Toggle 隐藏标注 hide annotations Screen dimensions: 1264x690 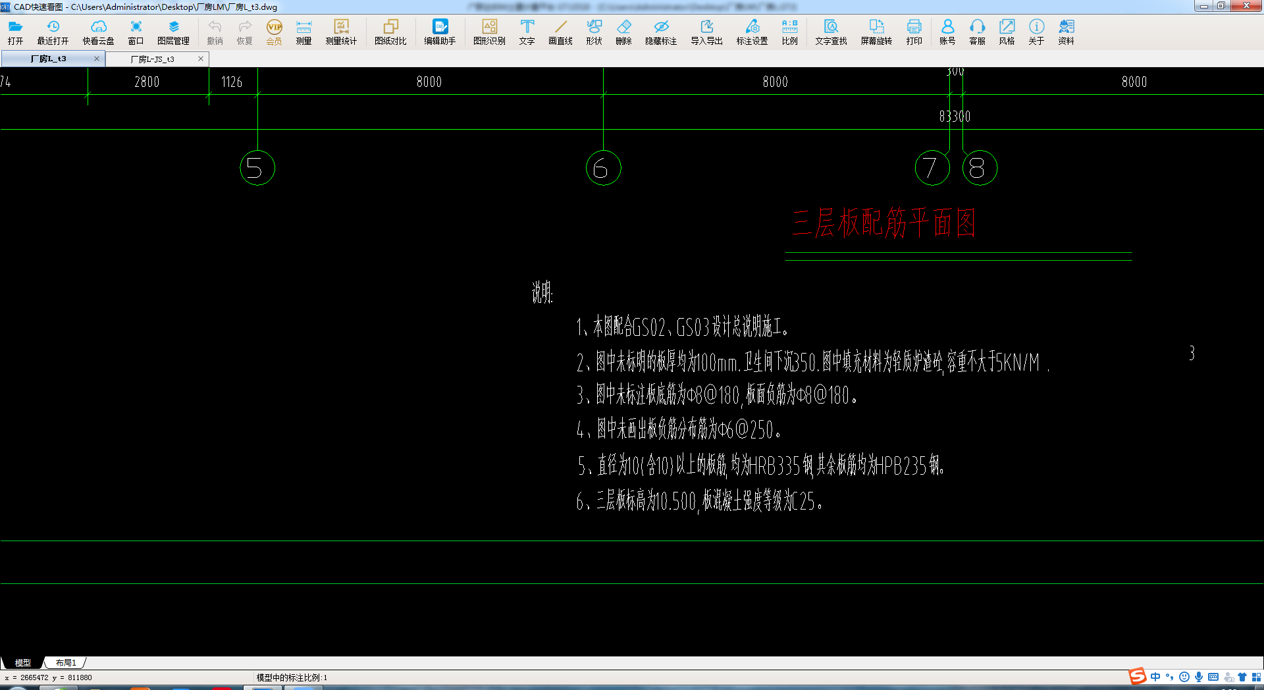coord(661,32)
